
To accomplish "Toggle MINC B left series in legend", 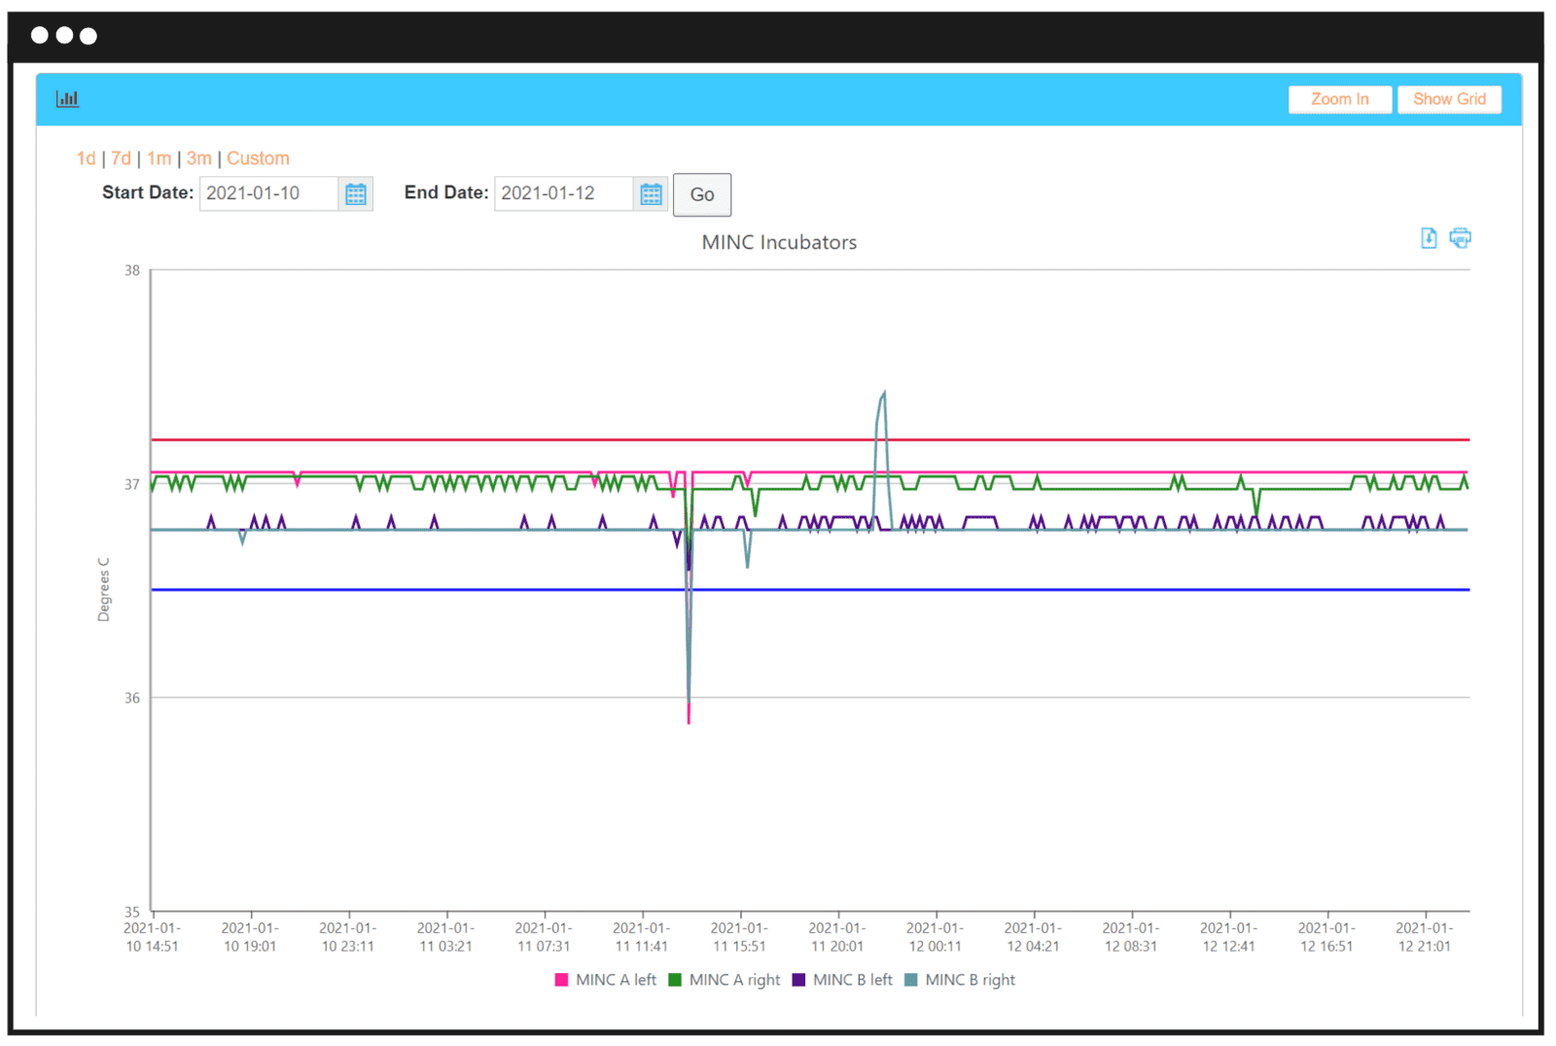I will point(842,980).
